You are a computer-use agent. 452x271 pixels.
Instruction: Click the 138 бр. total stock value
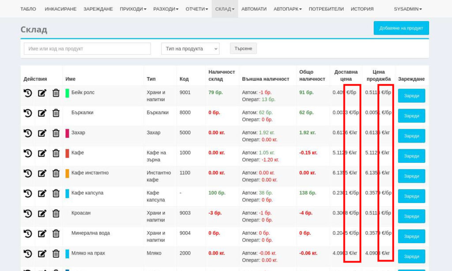pyautogui.click(x=308, y=193)
